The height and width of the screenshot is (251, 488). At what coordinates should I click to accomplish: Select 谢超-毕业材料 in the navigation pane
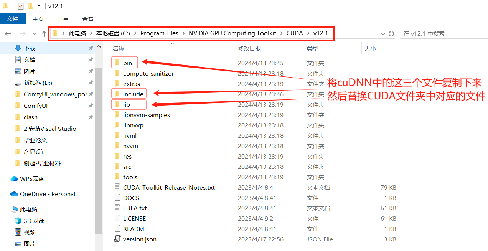42,163
